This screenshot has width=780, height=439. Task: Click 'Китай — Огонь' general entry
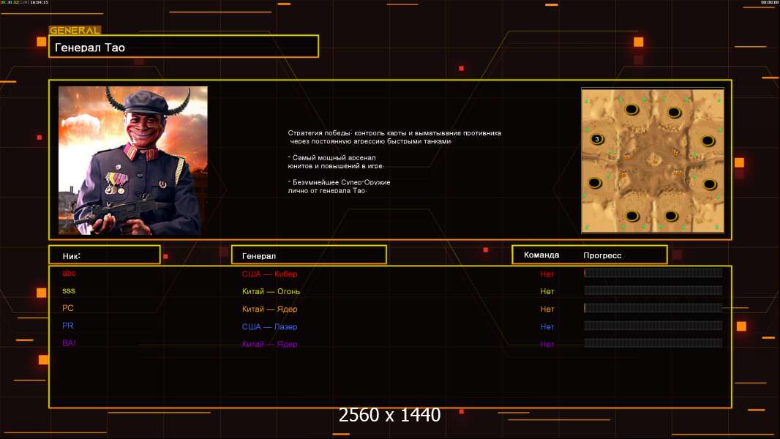coord(271,291)
